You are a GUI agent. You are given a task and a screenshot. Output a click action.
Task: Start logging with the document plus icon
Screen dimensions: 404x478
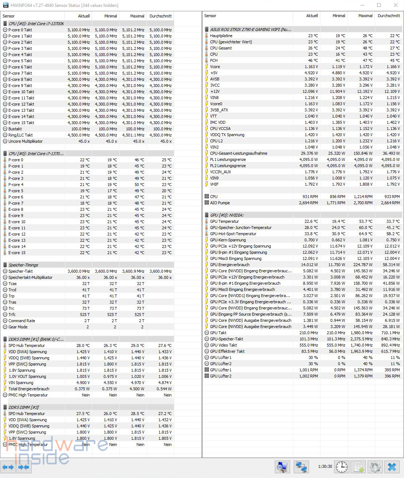pos(359,467)
